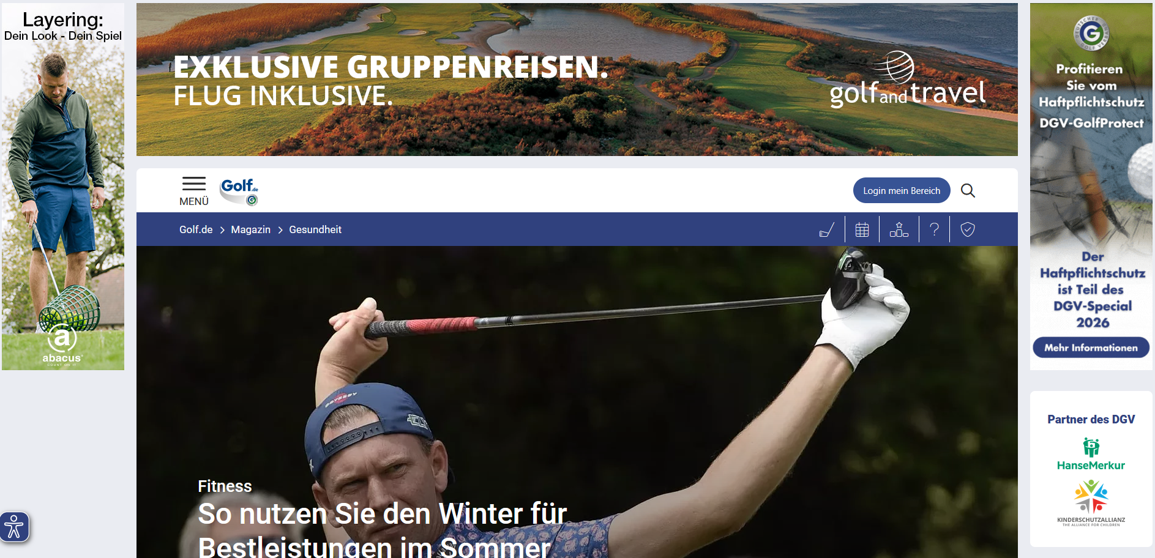Open the calendar icon in blue bar
The width and height of the screenshot is (1155, 558).
(x=862, y=230)
